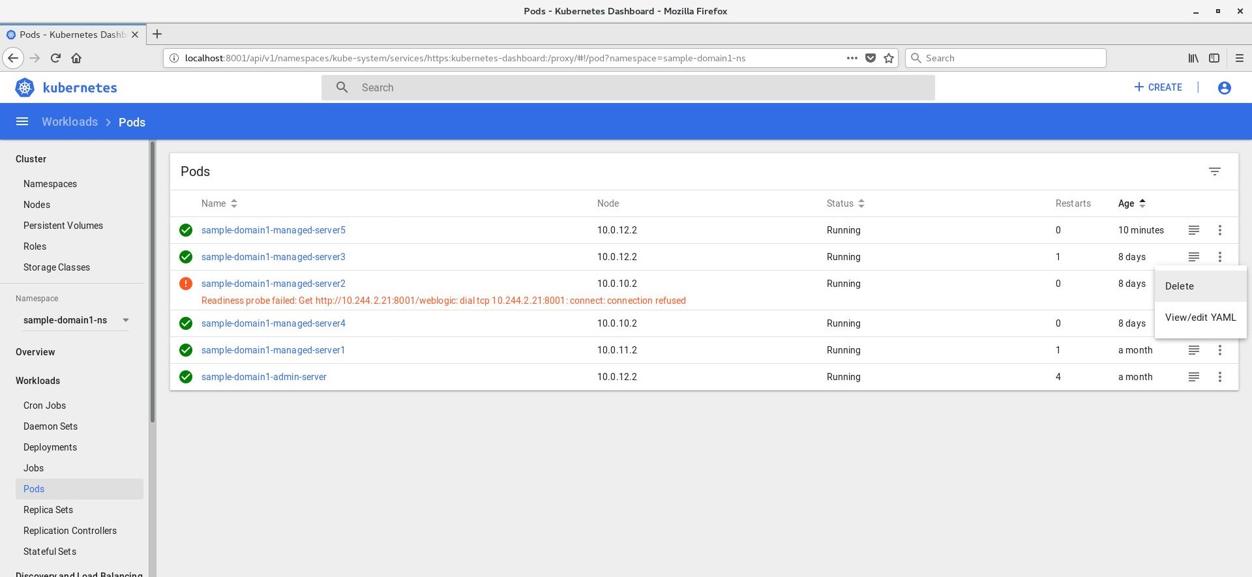Viewport: 1252px width, 577px height.
Task: Reload the current page
Action: 55,58
